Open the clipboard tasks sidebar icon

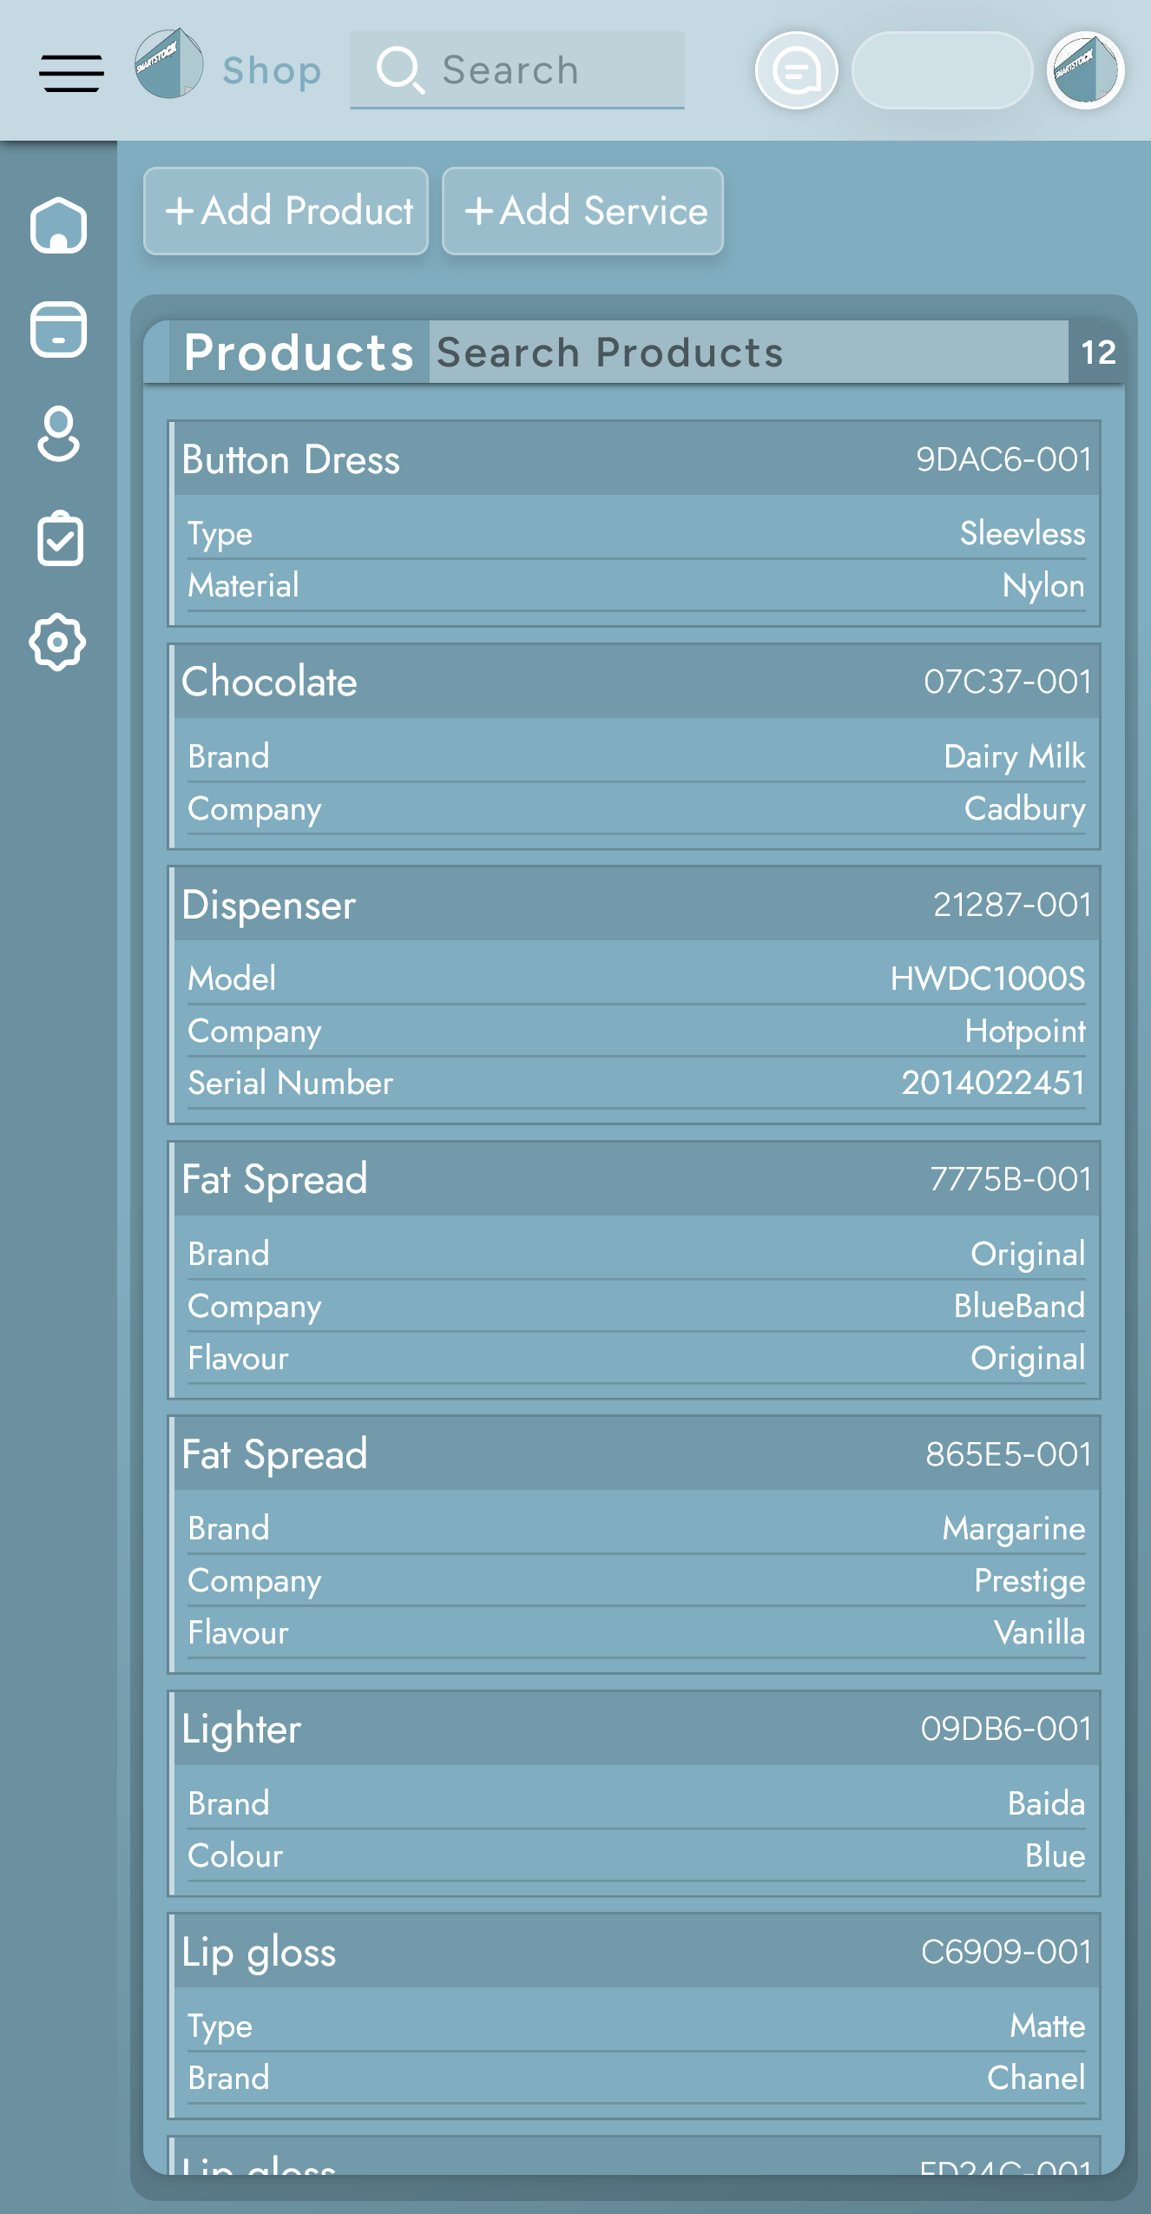[58, 538]
